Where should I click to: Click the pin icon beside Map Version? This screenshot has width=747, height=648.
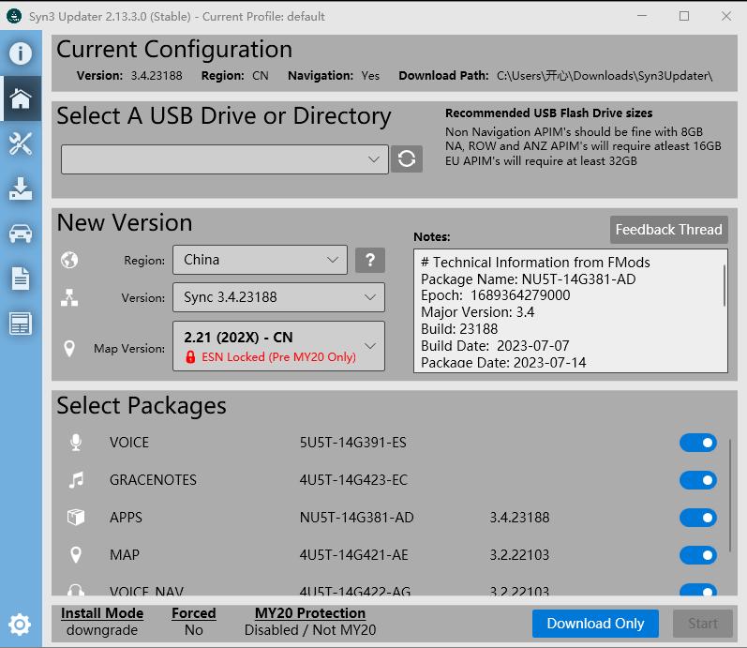pyautogui.click(x=69, y=348)
